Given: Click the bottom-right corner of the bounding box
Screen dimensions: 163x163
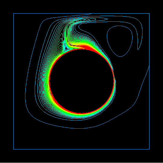Looking at the screenshot, I should pyautogui.click(x=149, y=149).
